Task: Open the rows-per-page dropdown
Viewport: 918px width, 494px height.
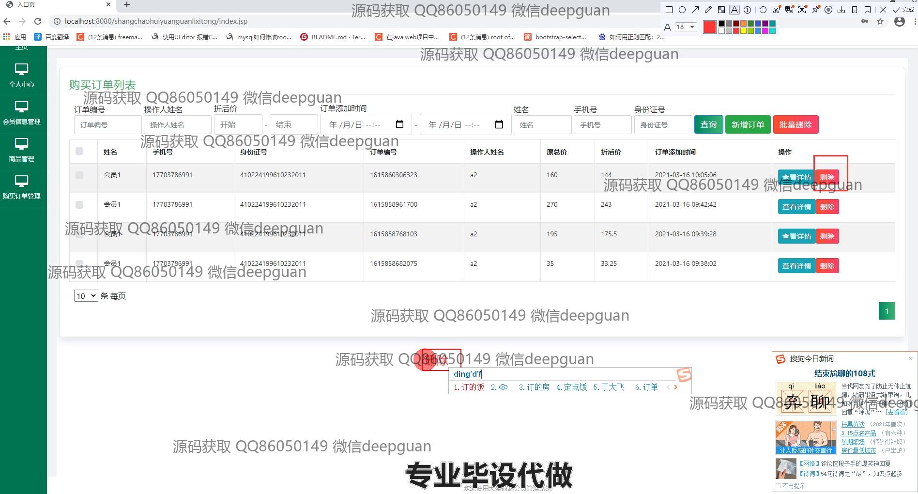Action: click(86, 296)
